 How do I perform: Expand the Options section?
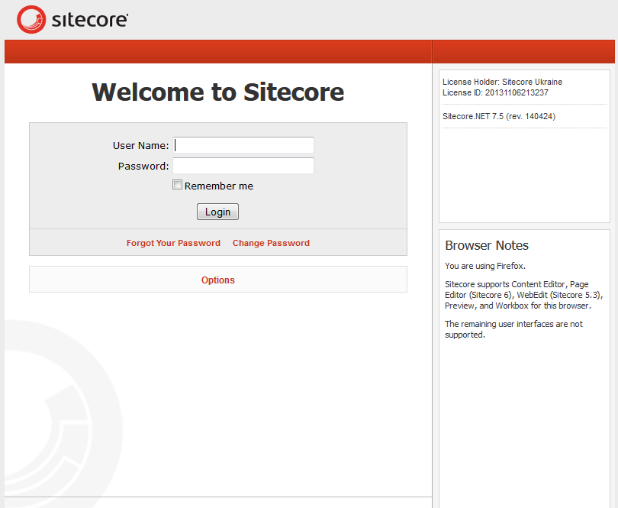point(218,280)
